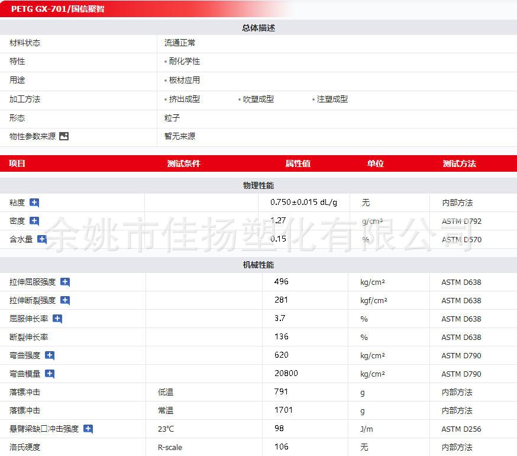Click the plus icon beside 含水量
The height and width of the screenshot is (456, 517).
(42, 239)
